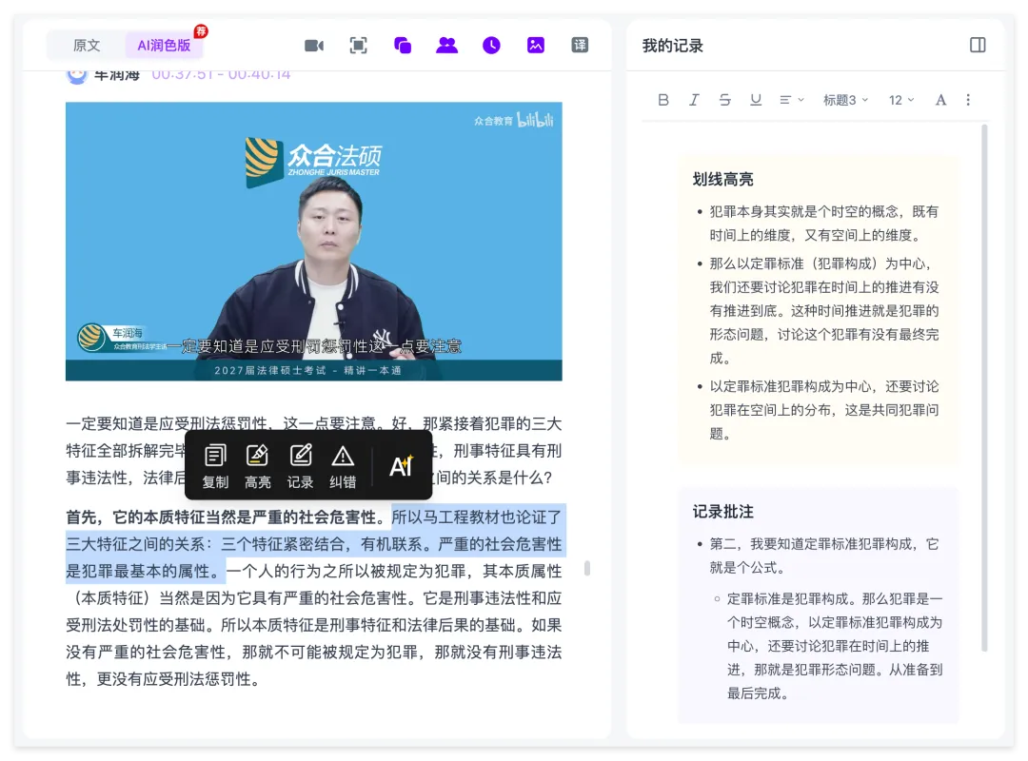Click sub-note starting 定罪标准是犯罪构成
Screen dimensions: 1028x761
834,646
